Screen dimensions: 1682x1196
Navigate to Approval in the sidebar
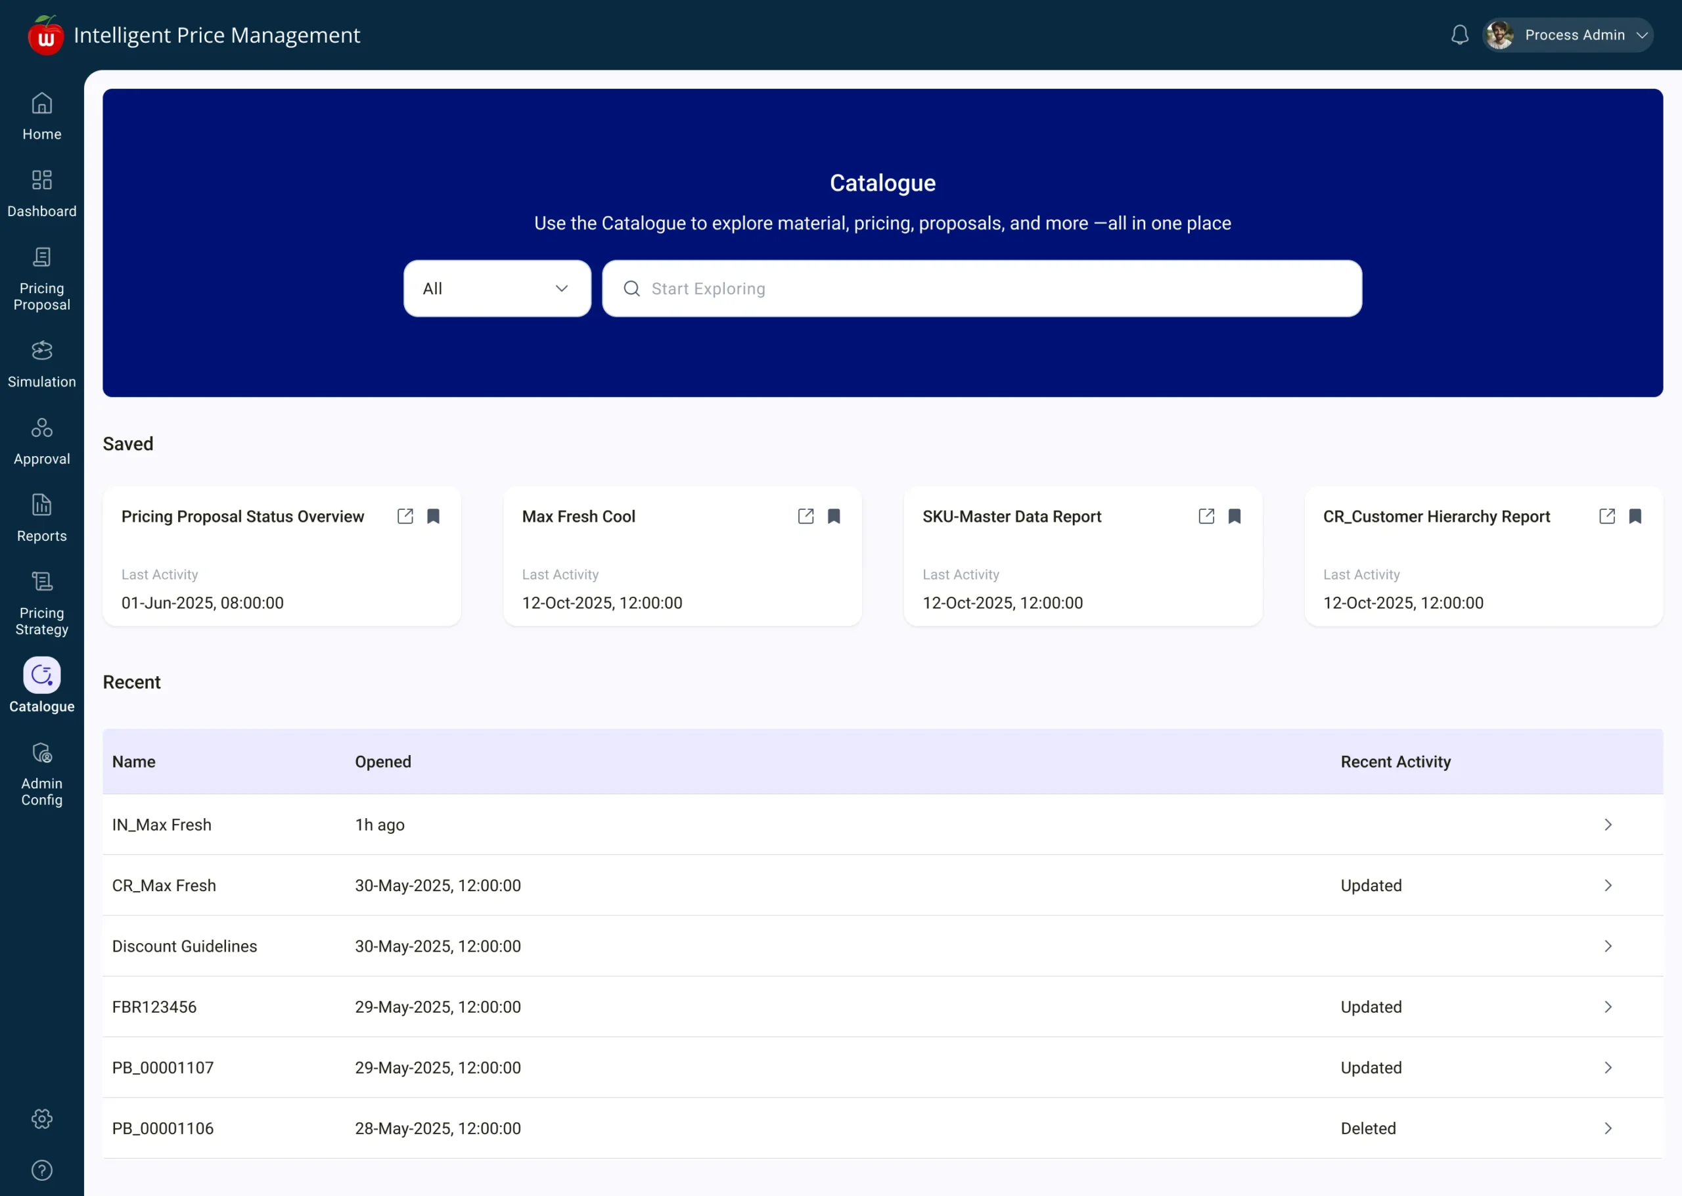click(x=42, y=442)
